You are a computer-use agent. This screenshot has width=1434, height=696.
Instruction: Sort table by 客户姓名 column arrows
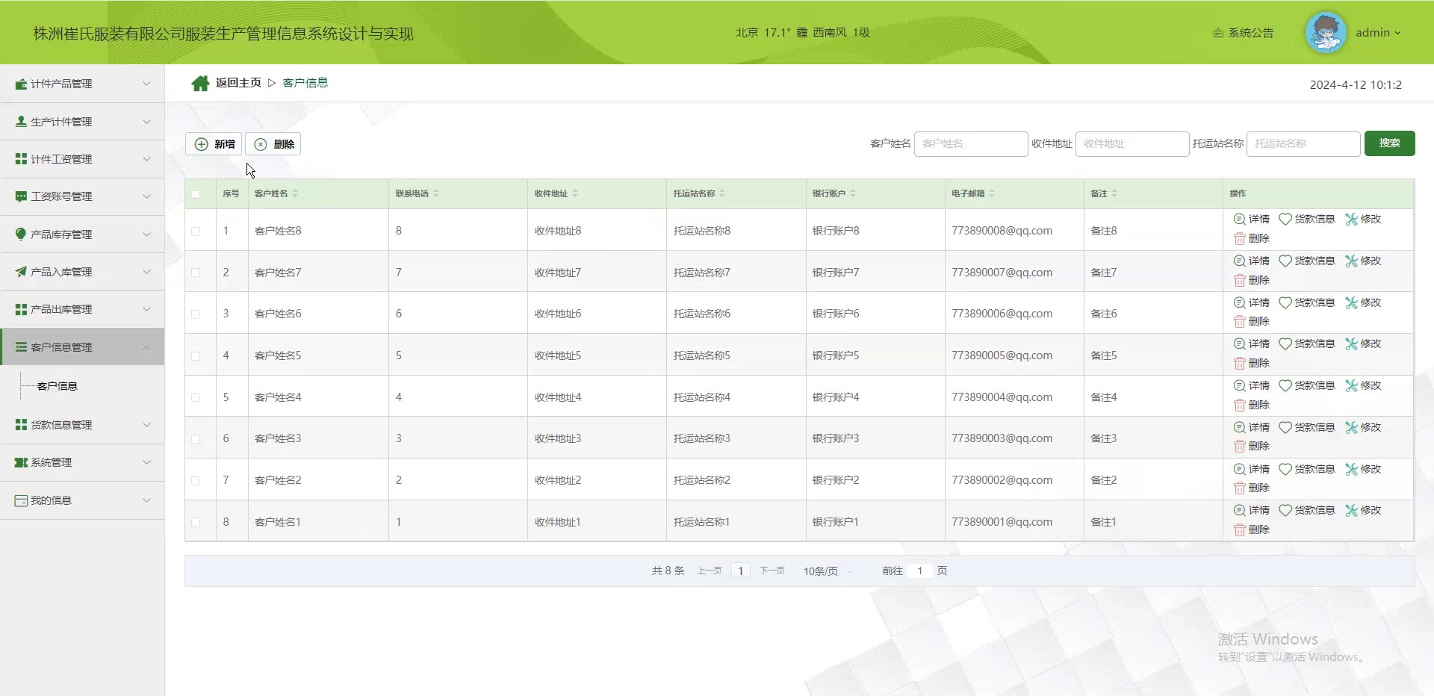(x=296, y=193)
